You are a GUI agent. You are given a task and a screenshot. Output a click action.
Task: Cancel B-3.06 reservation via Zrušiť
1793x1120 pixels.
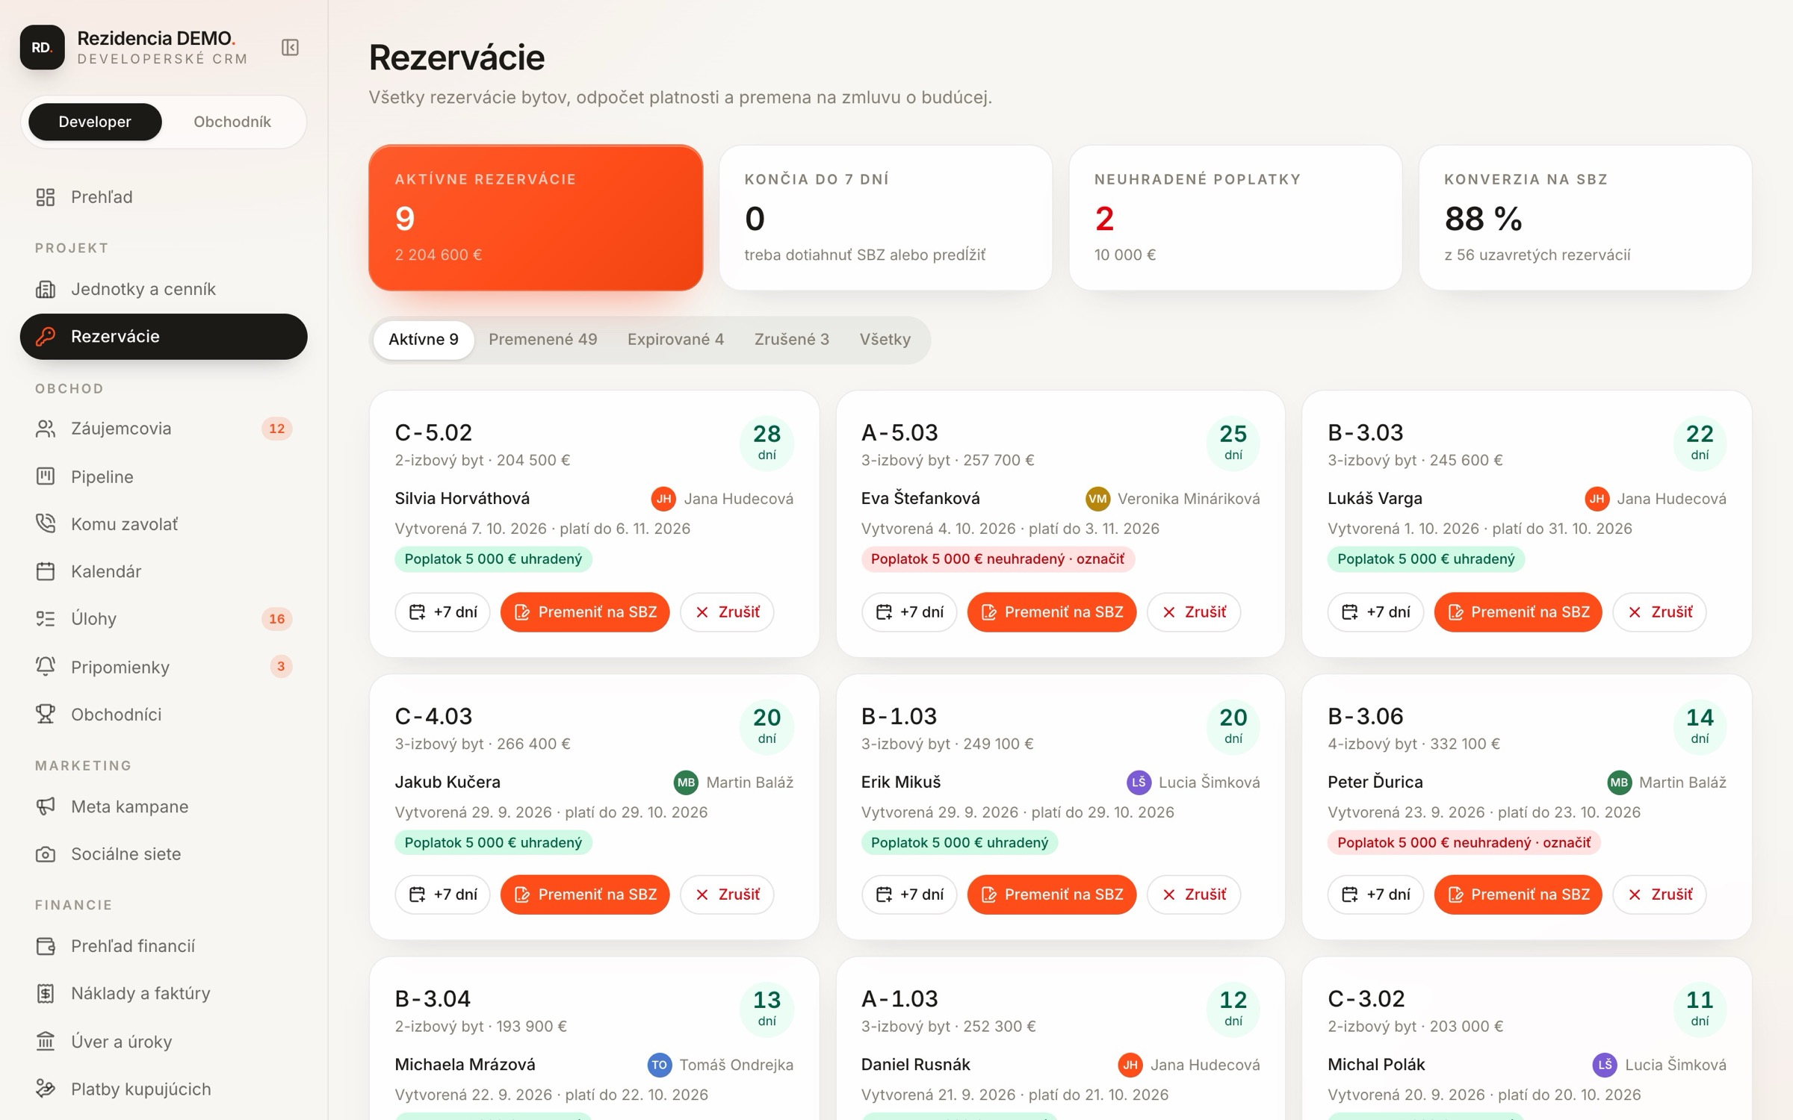point(1659,895)
